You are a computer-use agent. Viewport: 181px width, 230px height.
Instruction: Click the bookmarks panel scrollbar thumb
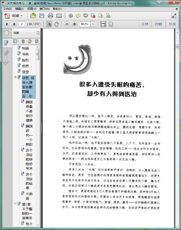(37, 54)
